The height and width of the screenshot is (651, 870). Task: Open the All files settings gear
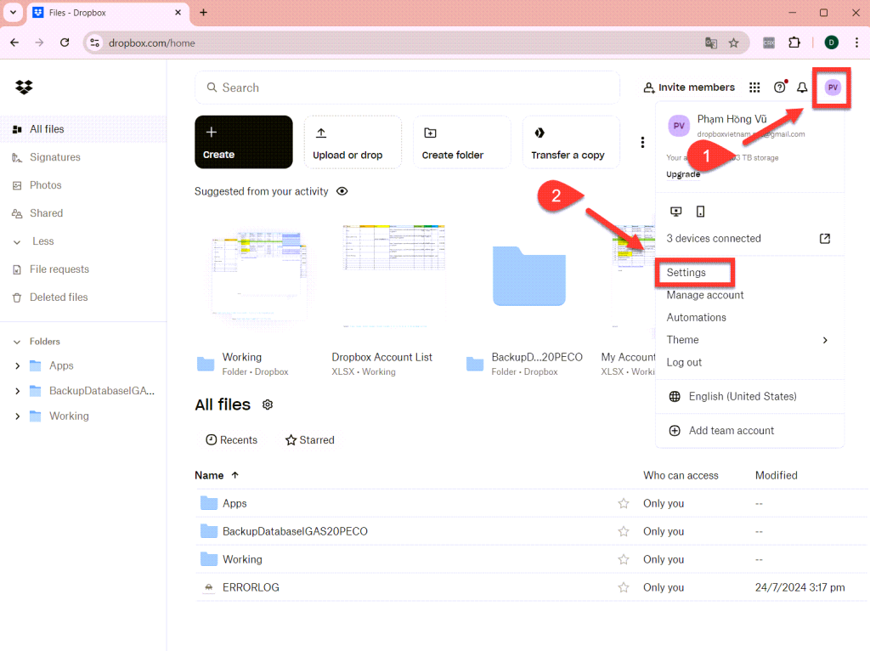click(x=268, y=405)
